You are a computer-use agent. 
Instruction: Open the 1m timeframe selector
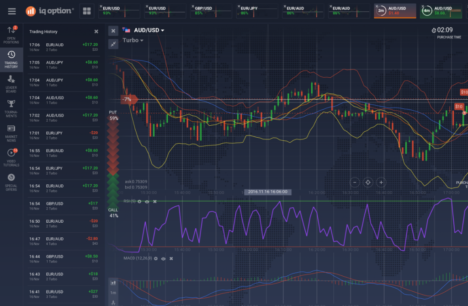(113, 293)
